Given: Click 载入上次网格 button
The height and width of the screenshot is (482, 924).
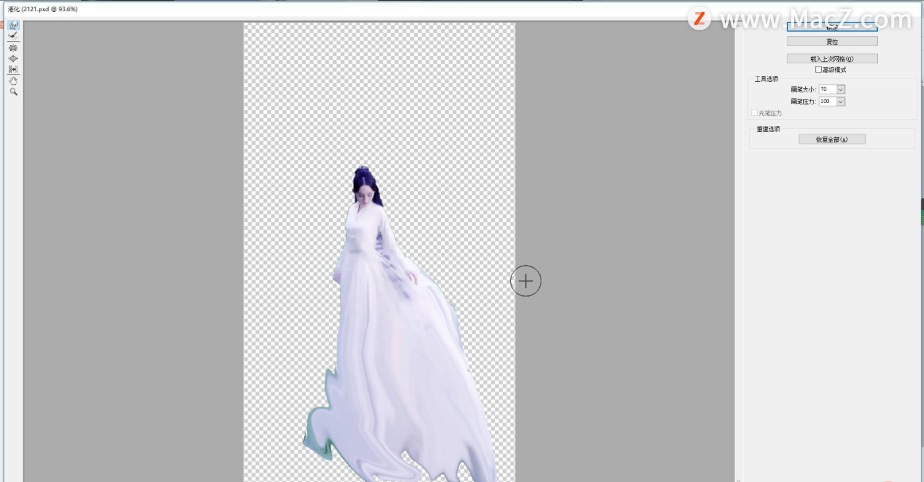Looking at the screenshot, I should [832, 59].
